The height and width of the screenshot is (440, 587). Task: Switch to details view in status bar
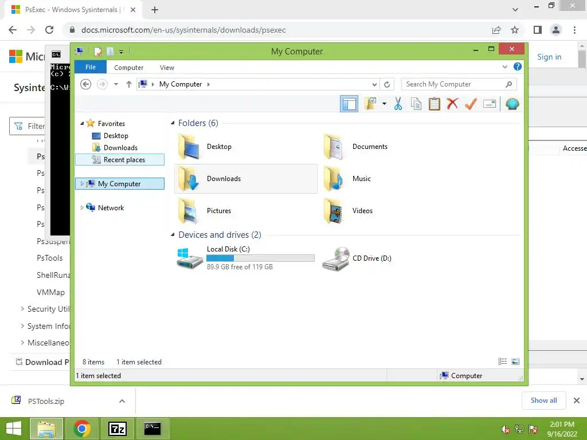tap(502, 362)
